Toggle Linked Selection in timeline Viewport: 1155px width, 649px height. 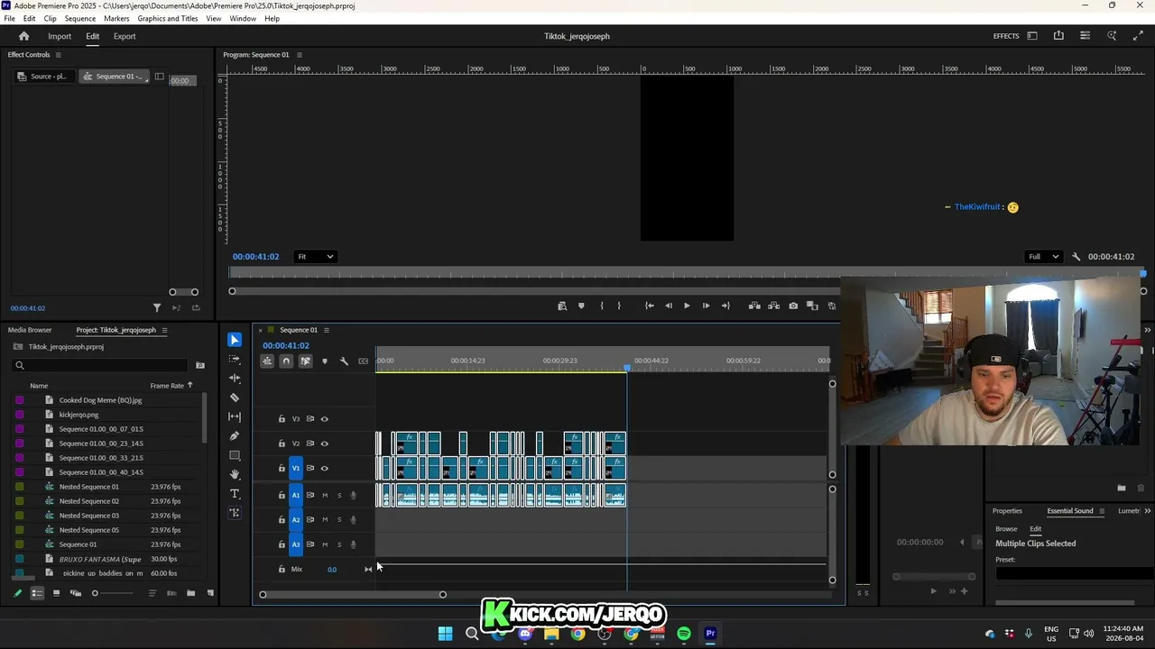point(305,361)
